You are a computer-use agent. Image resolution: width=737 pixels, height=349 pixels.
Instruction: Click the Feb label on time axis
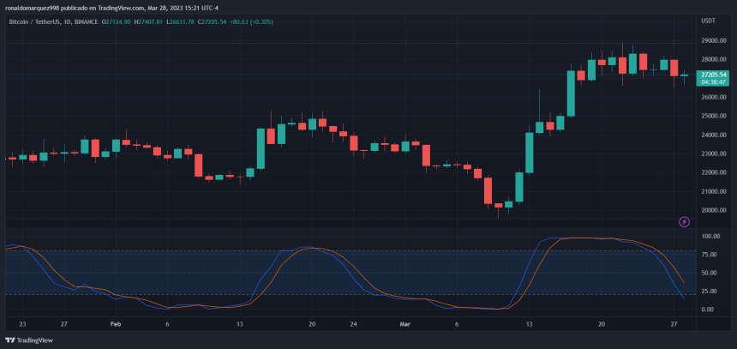coord(116,324)
